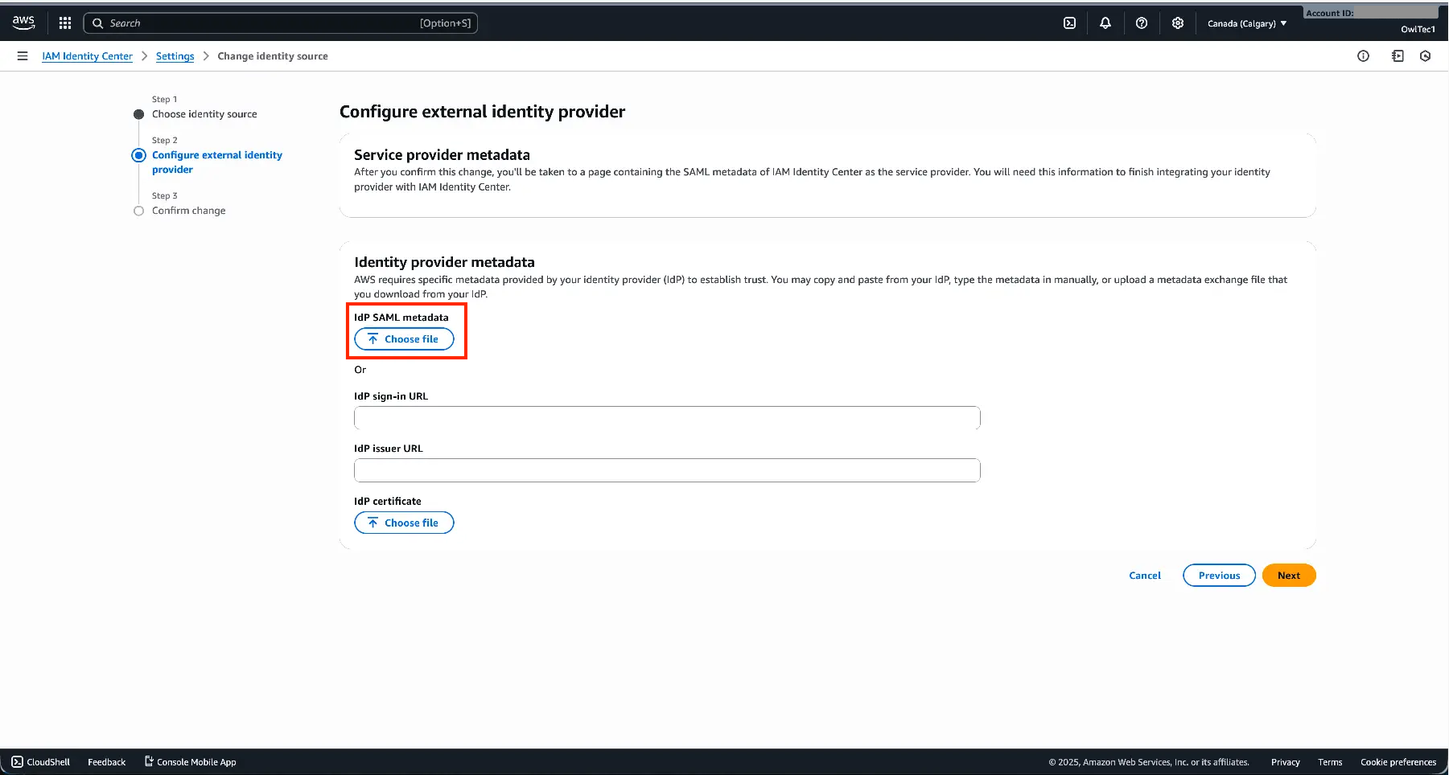Expand the Canada (Calgary) region dropdown
This screenshot has height=775, width=1449.
pyautogui.click(x=1247, y=23)
